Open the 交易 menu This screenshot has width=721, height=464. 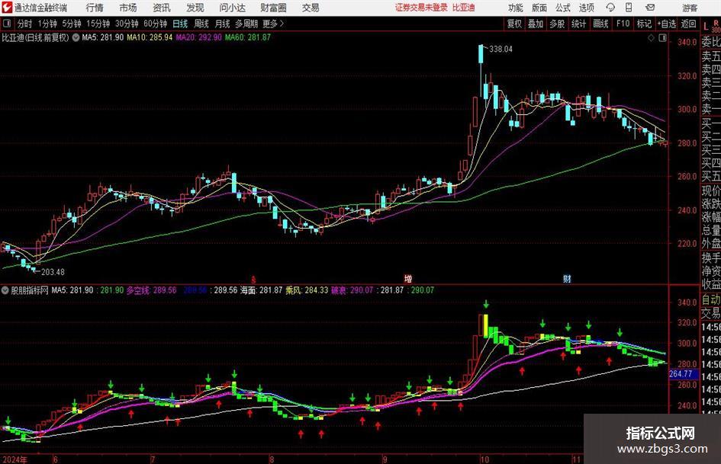311,8
